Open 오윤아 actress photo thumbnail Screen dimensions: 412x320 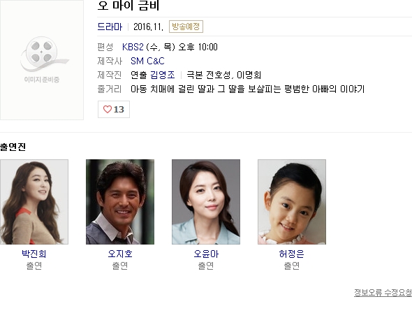pos(206,202)
